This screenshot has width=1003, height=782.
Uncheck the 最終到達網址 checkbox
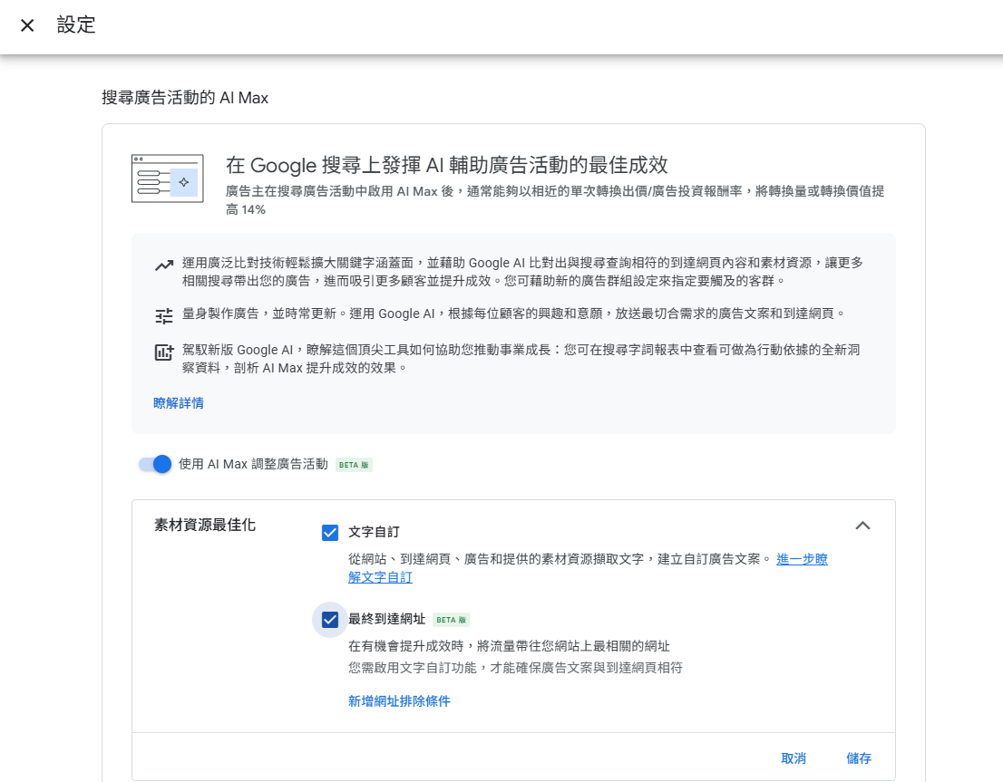[x=330, y=620]
